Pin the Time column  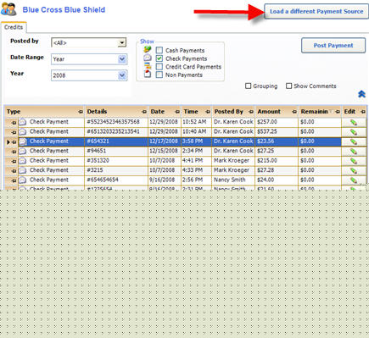208,112
